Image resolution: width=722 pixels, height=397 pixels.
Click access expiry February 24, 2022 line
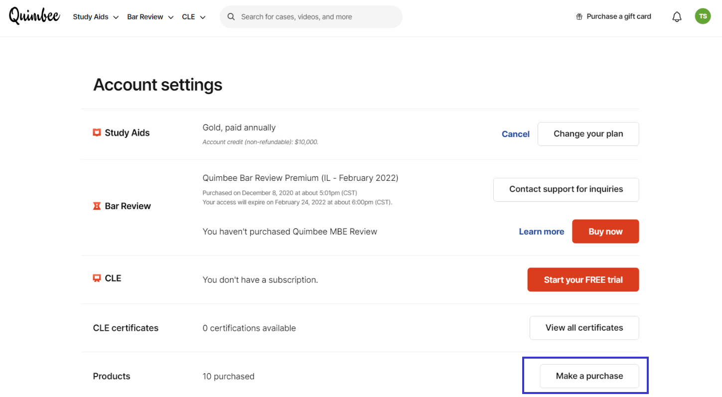(x=297, y=202)
